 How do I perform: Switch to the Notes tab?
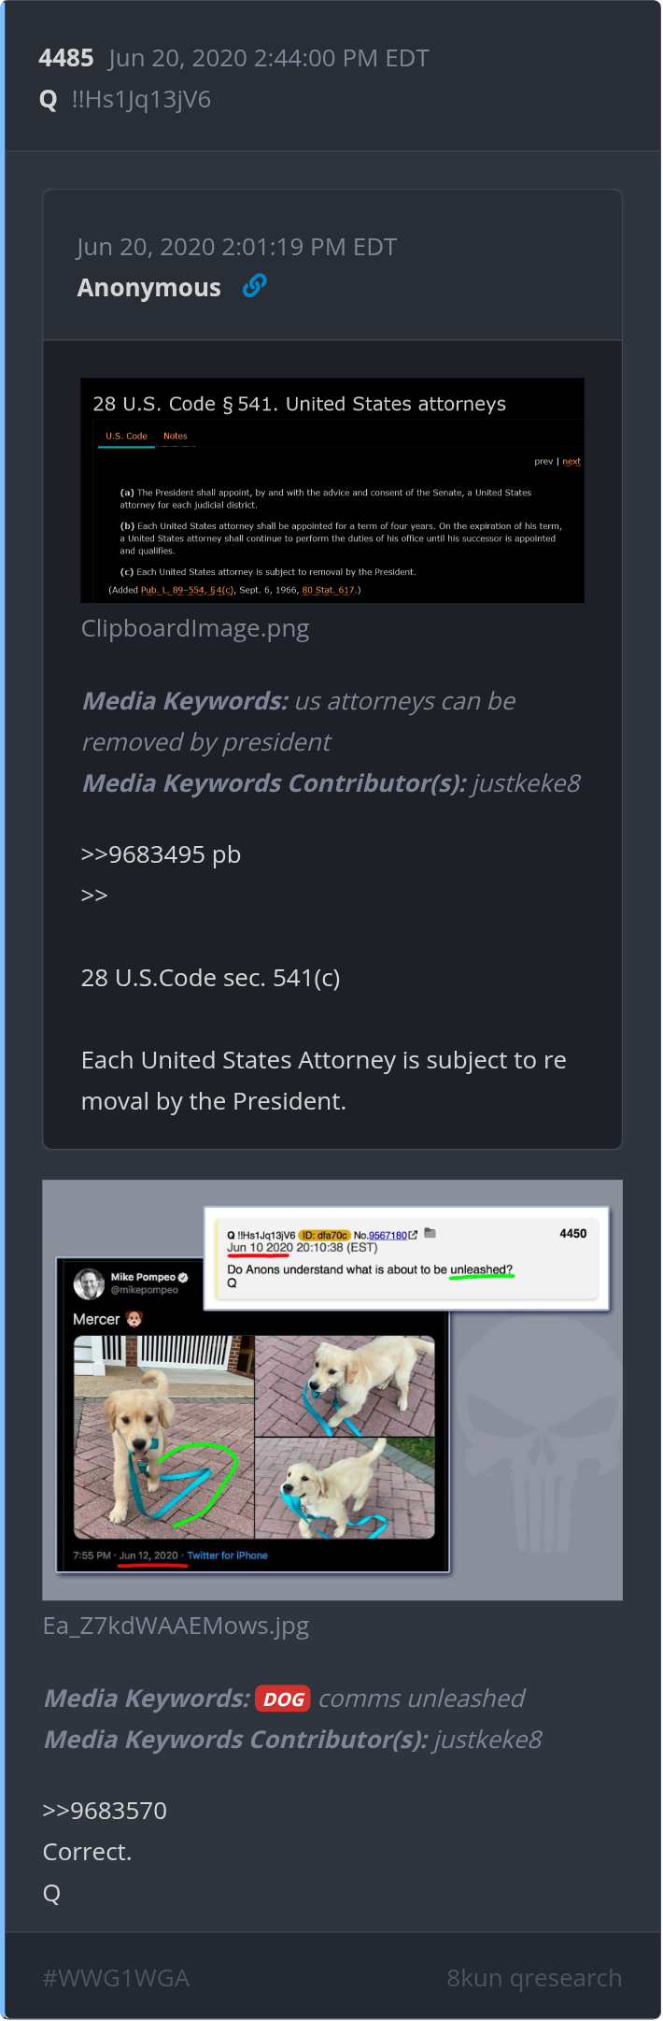pos(176,436)
